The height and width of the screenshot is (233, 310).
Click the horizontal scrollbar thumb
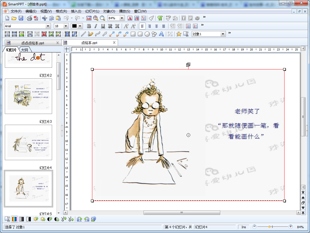click(182, 213)
